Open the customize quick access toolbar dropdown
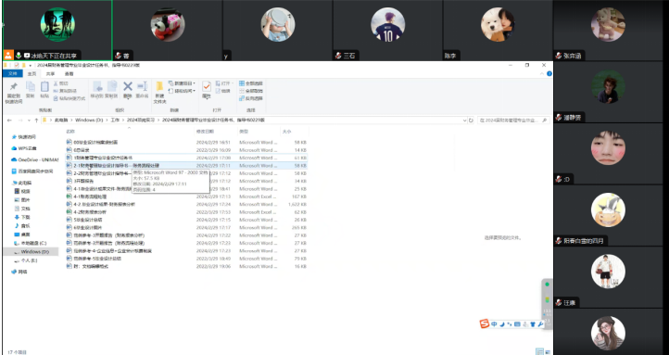669x355 pixels. tap(31, 65)
